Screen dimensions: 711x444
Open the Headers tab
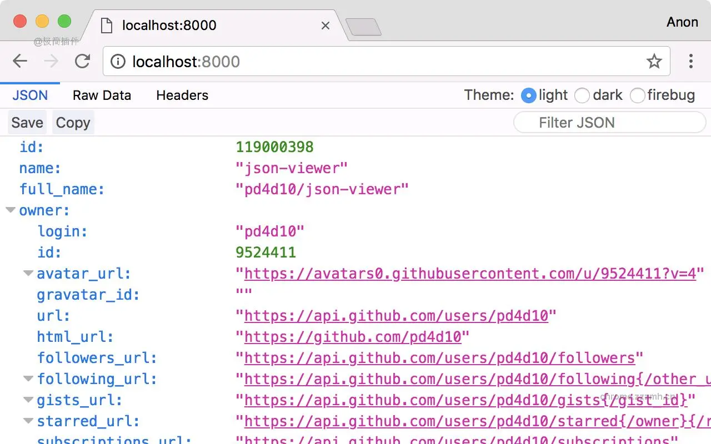pos(182,95)
